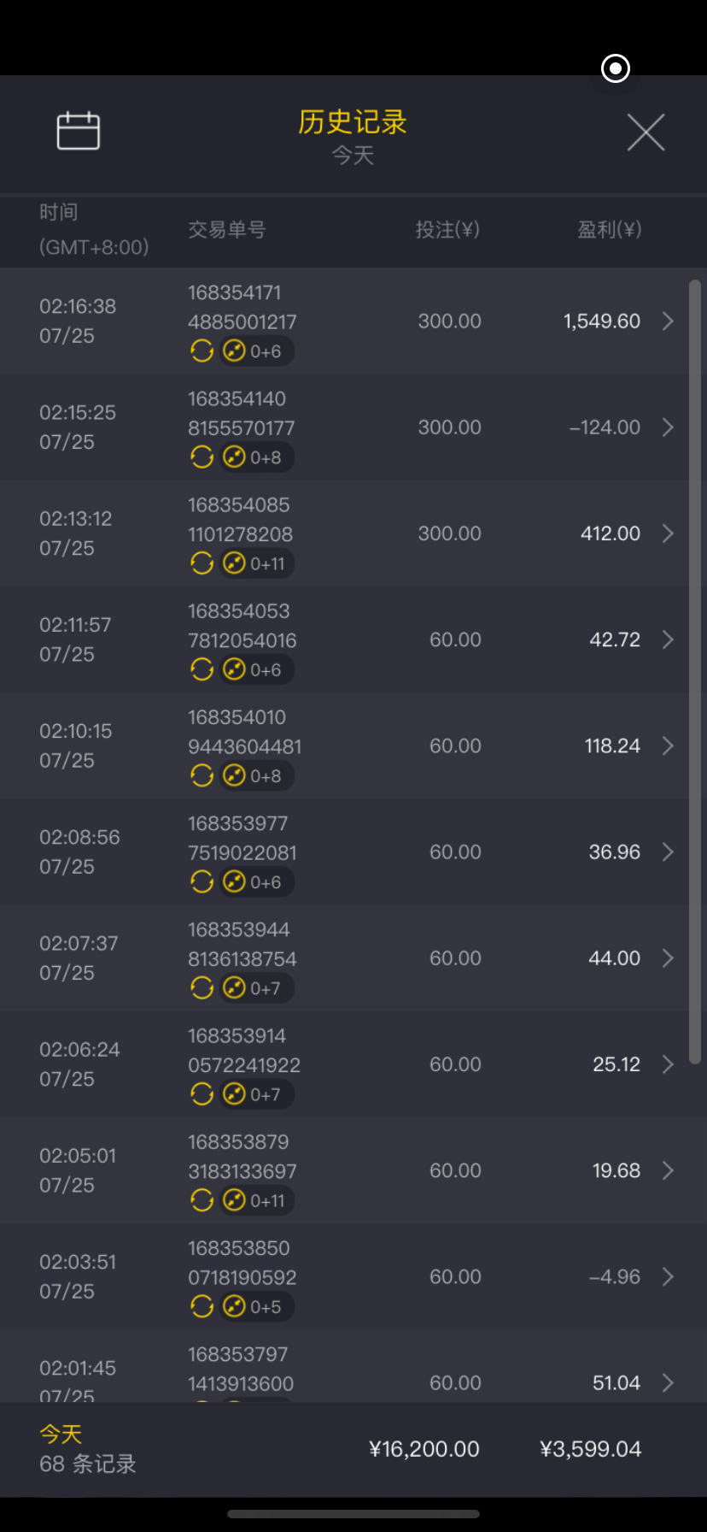Click the 0+7 badge on the 44.00 record
Viewport: 707px width, 1532px height.
click(x=256, y=988)
